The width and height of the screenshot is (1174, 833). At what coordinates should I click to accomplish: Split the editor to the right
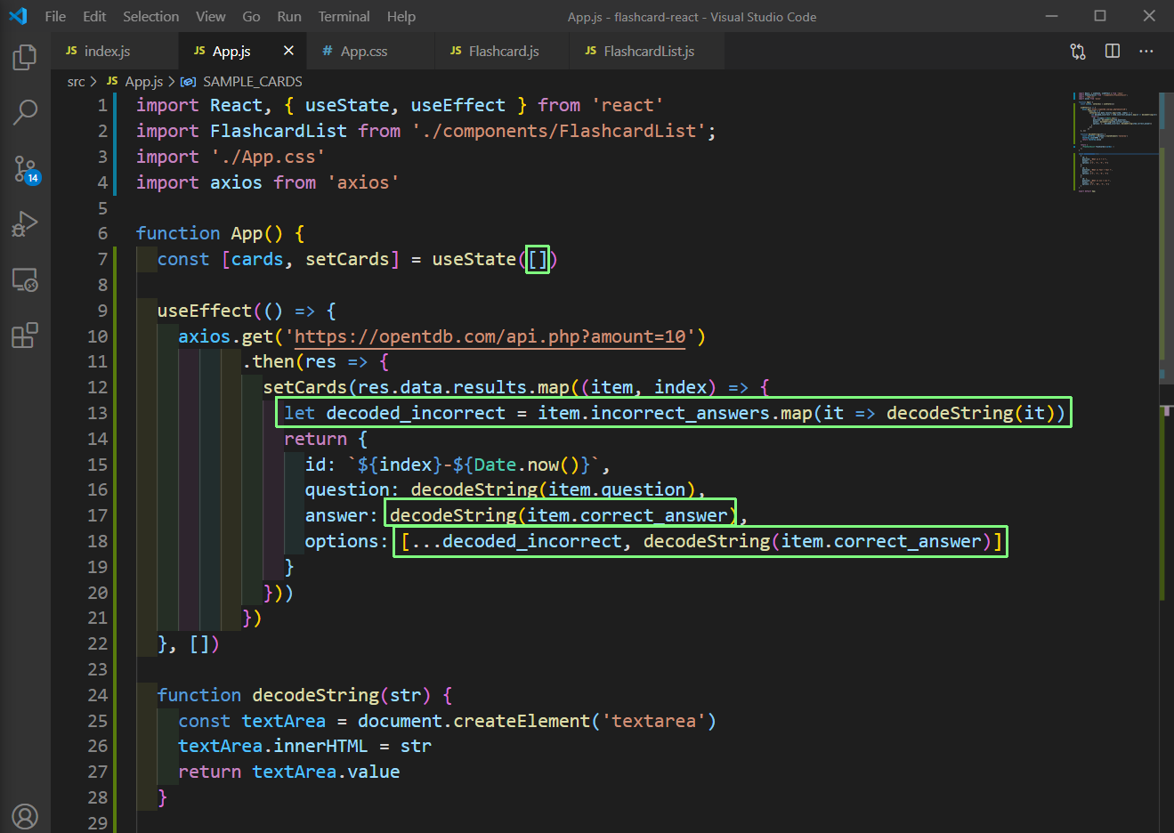pyautogui.click(x=1113, y=51)
